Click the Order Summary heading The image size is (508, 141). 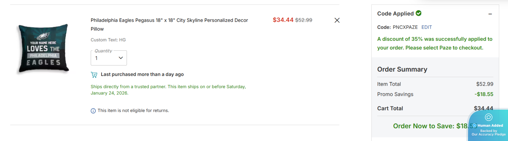(x=402, y=69)
